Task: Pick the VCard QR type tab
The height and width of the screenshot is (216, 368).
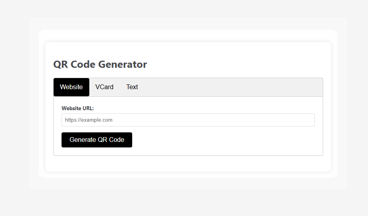Action: [104, 87]
